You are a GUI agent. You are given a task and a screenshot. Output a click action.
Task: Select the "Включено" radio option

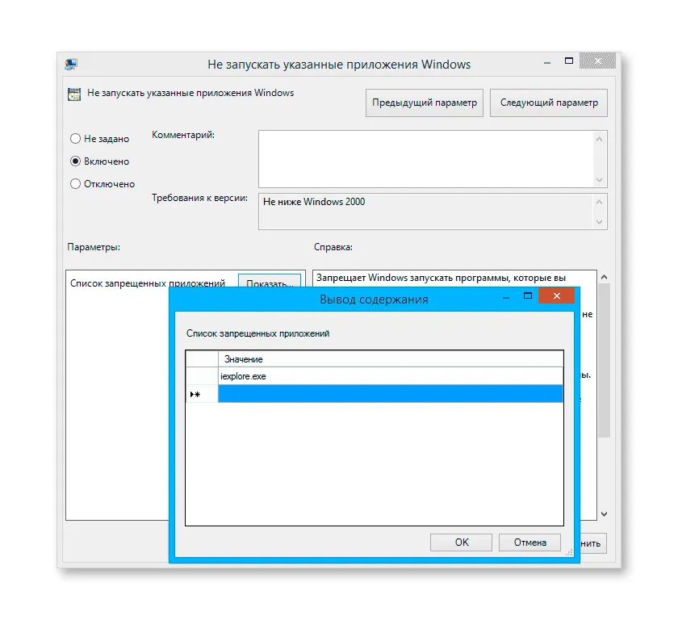76,161
